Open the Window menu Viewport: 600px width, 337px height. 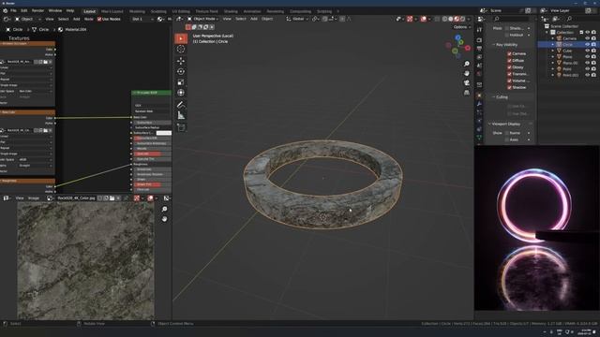pos(55,11)
